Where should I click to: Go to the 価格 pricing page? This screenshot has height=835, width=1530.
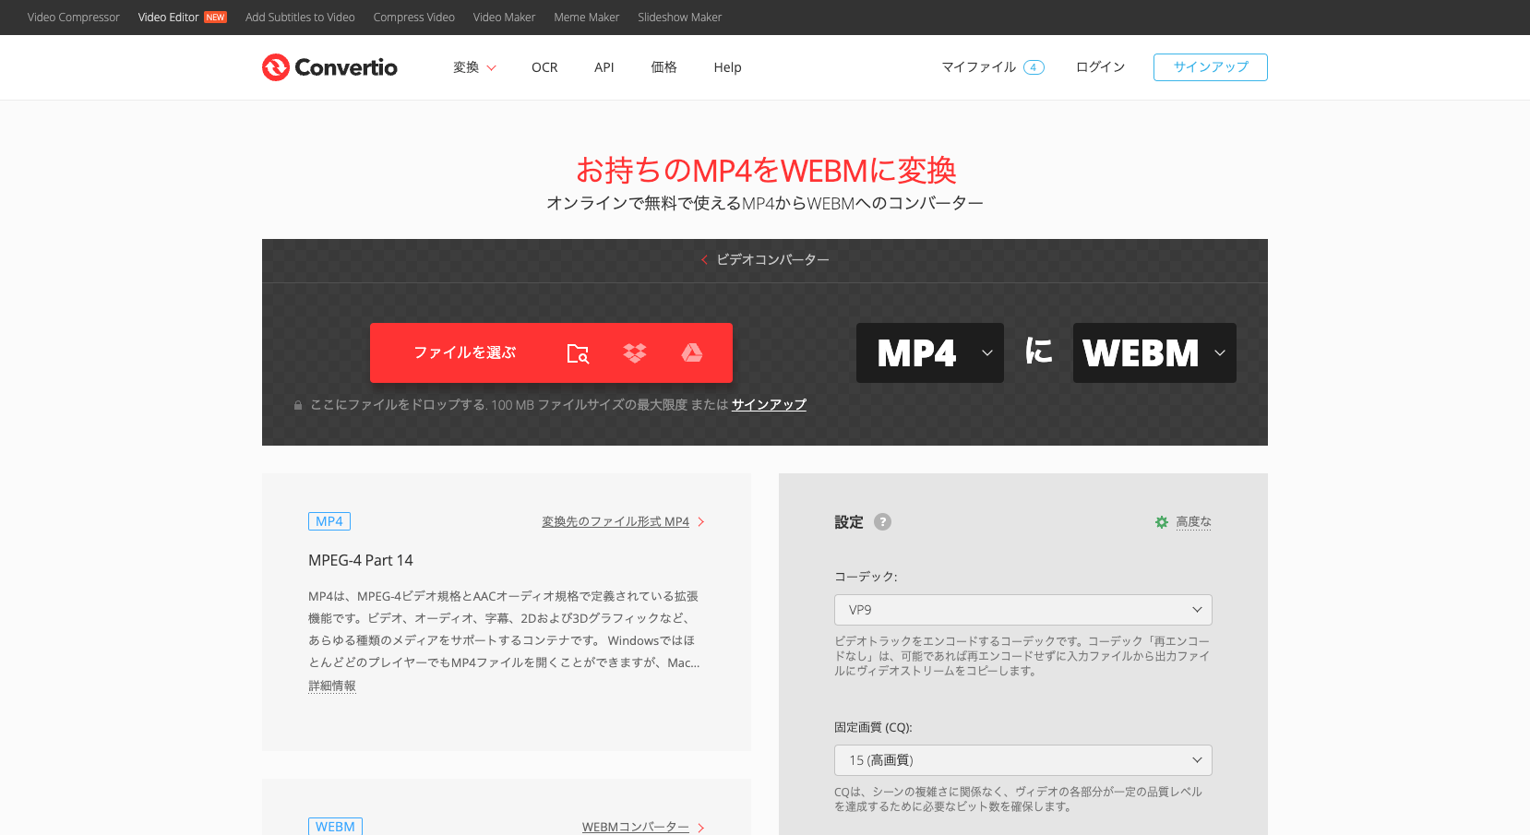pos(663,67)
